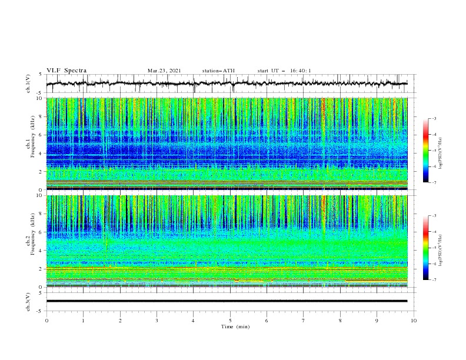
Task: Click the ch.1 spectrogram plot area
Action: coord(227,144)
